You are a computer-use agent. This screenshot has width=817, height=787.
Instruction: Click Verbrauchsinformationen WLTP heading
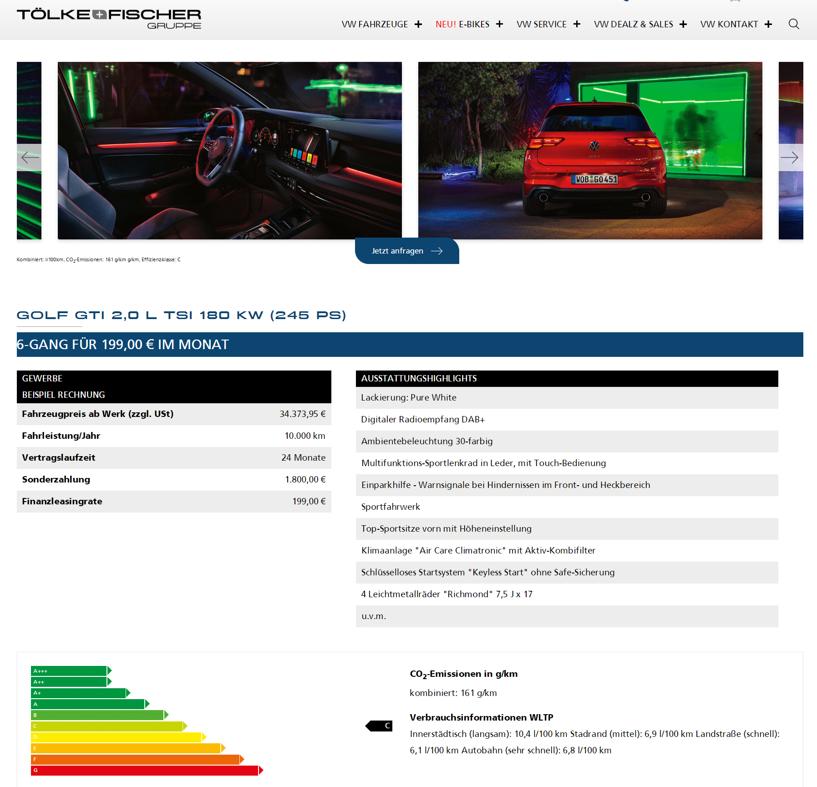click(x=482, y=718)
